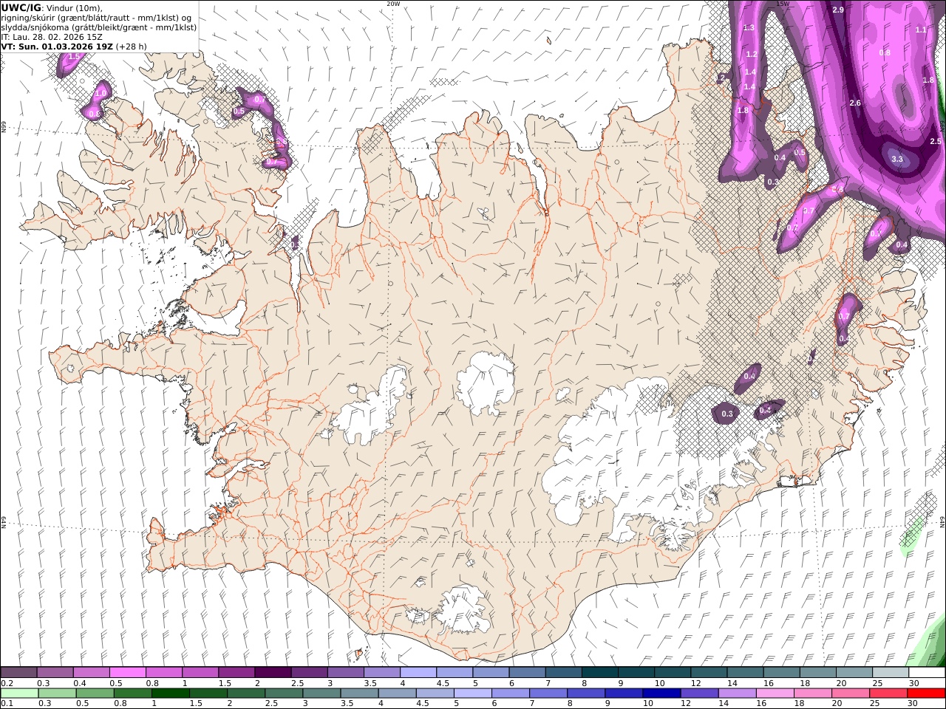
Task: Click the 3.3 precipitation maximum value
Action: click(897, 159)
